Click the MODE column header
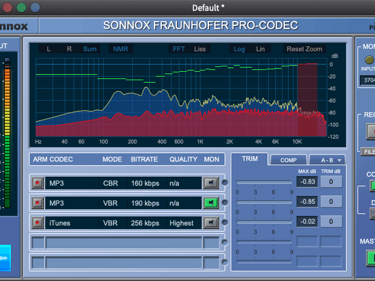The width and height of the screenshot is (375, 281). (x=112, y=159)
